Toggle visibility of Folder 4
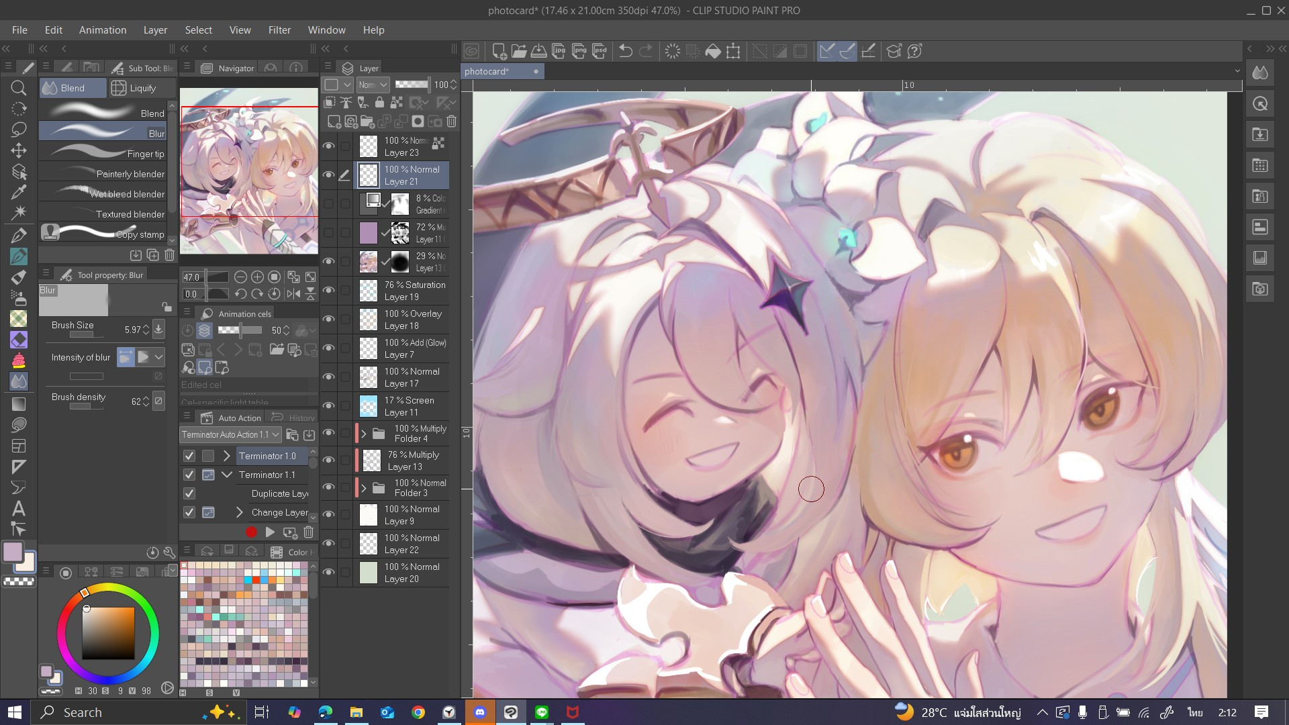 (x=329, y=433)
